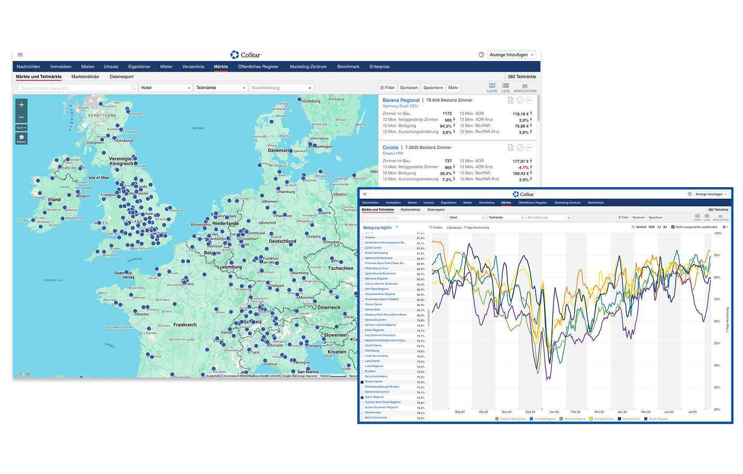Toggle the Nicht ausgewählte ausblenden checkbox
Viewport: 743px width, 474px height.
673,227
